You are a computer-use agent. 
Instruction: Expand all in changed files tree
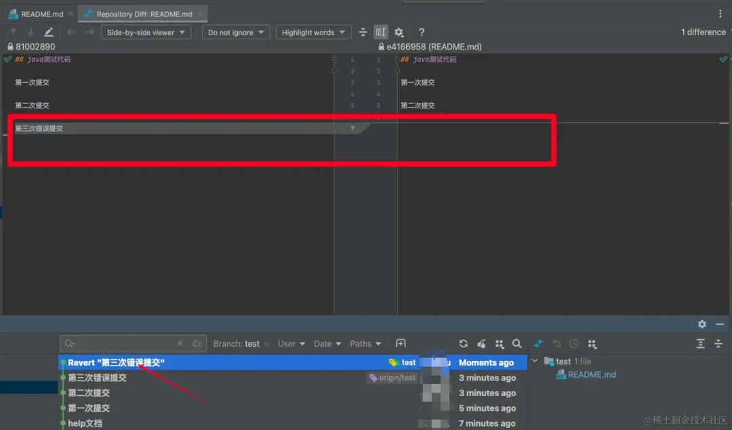coord(700,344)
